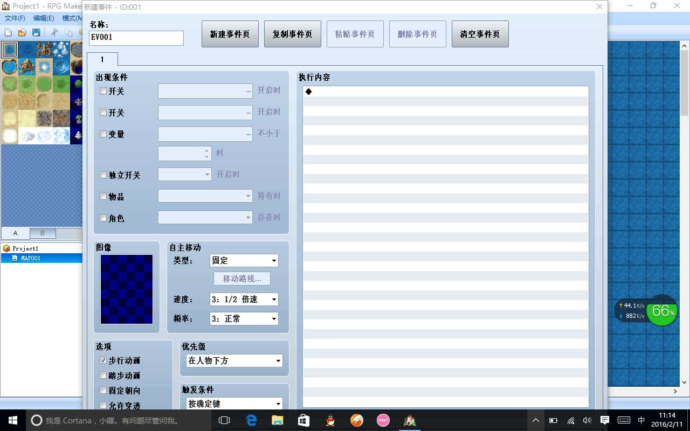Click the Save floppy disk icon
690x431 pixels.
click(36, 32)
